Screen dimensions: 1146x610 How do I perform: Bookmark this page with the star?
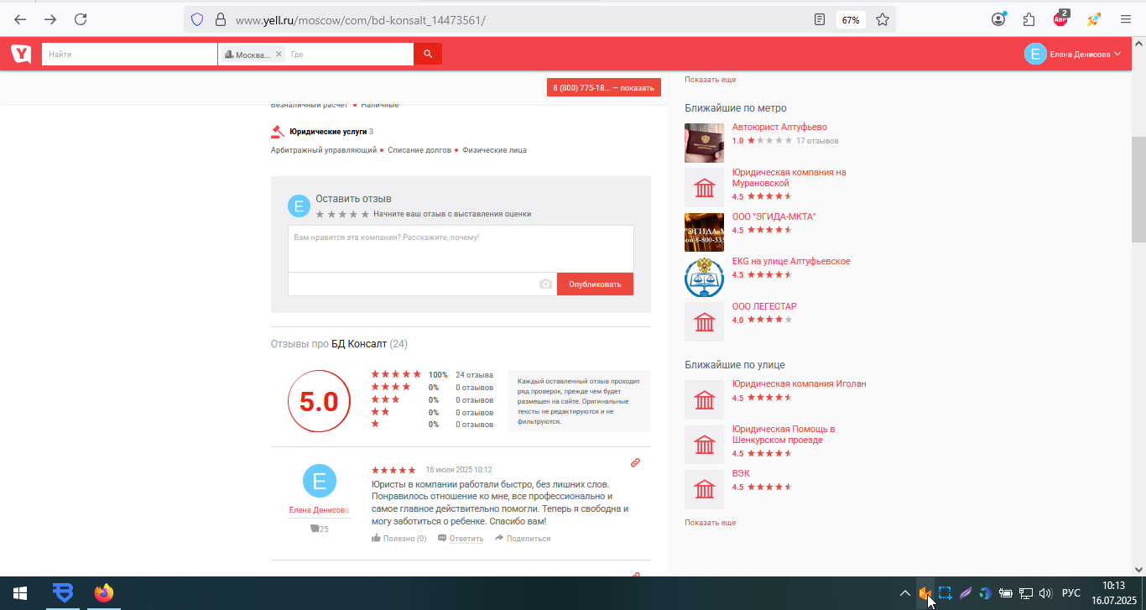[883, 19]
